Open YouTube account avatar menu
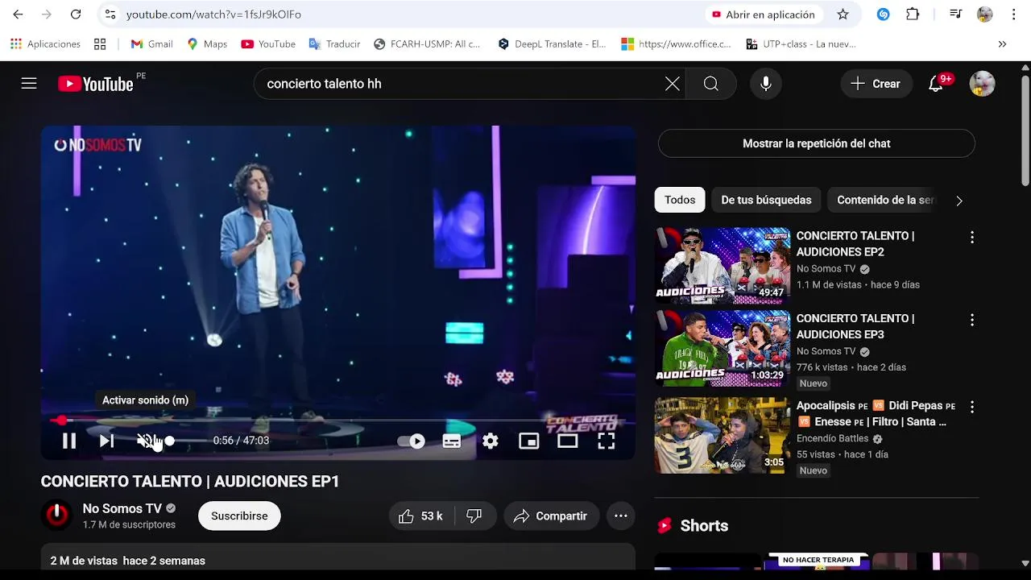Screen dimensions: 1031x580 click(982, 84)
